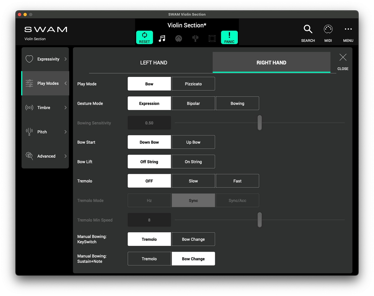Image resolution: width=374 pixels, height=296 pixels.
Task: Choose Hz Tremolo Mode
Action: coord(149,200)
